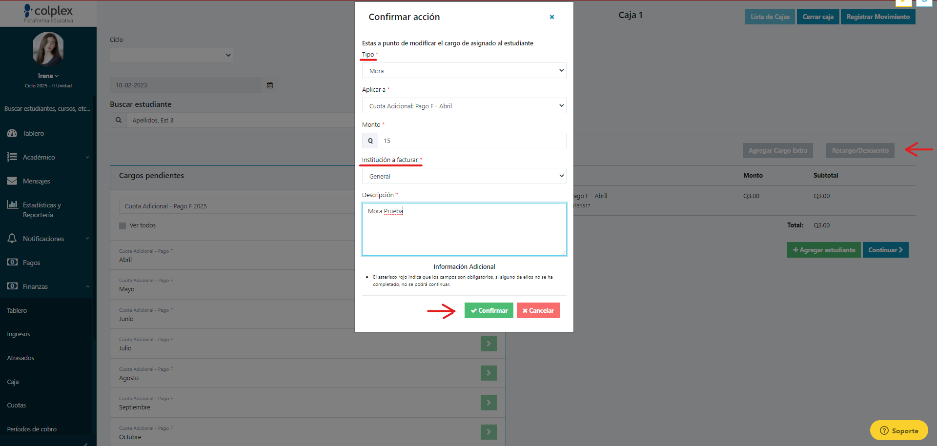937x446 pixels.
Task: Click Agregar Cargo Extra button
Action: (777, 150)
